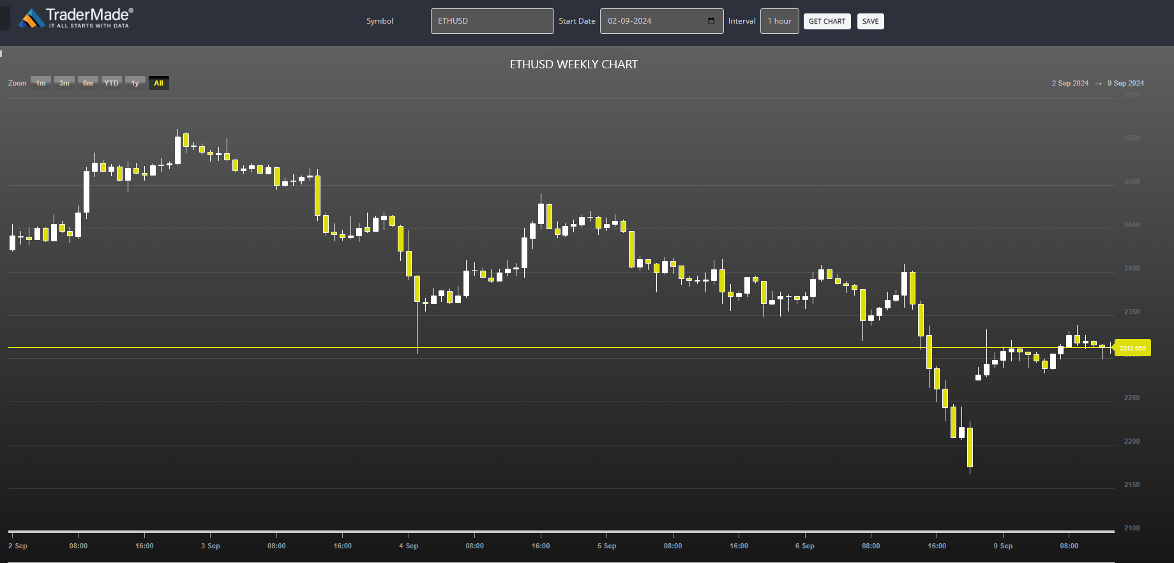Click the SAVE button
The height and width of the screenshot is (563, 1174).
pos(870,21)
